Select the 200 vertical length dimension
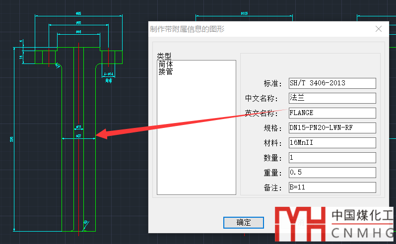 (12, 140)
